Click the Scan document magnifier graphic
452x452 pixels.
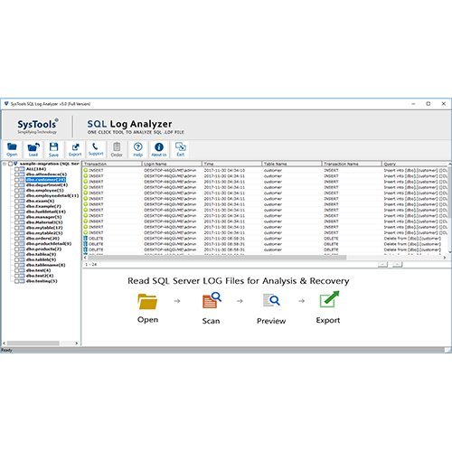coord(212,300)
